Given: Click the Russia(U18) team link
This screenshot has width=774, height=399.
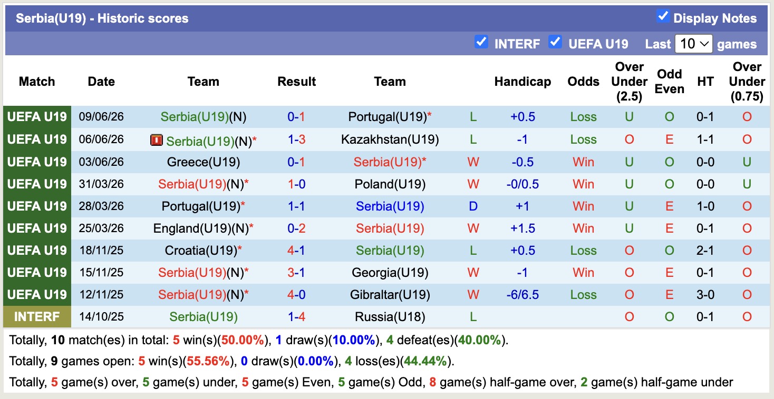Looking at the screenshot, I should pyautogui.click(x=390, y=317).
